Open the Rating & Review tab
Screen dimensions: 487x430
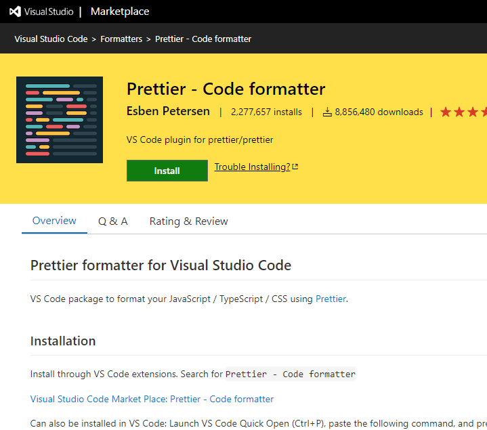[x=188, y=221]
